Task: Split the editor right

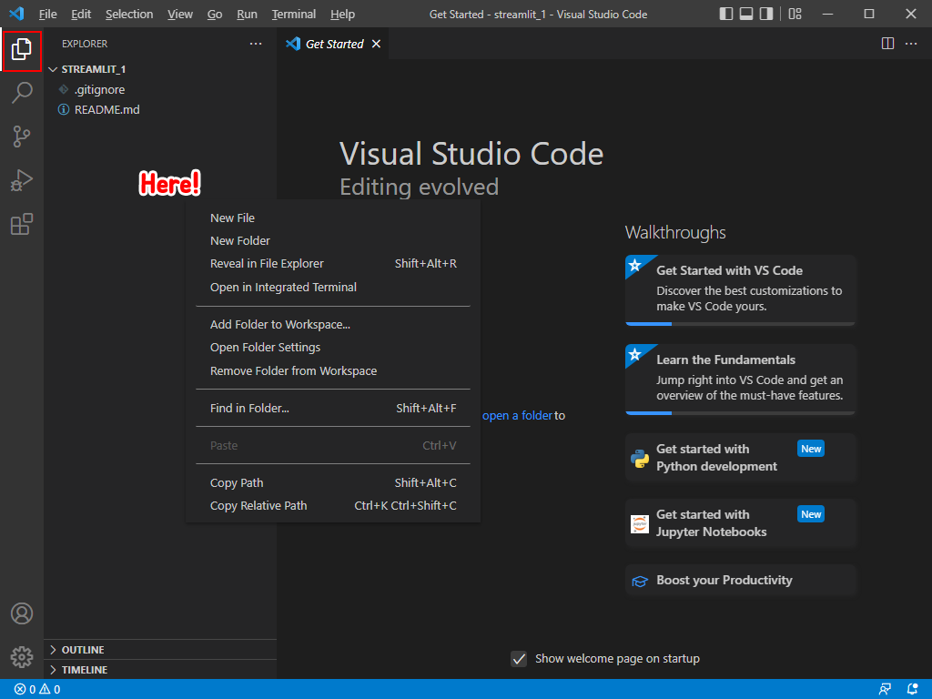Action: (887, 44)
